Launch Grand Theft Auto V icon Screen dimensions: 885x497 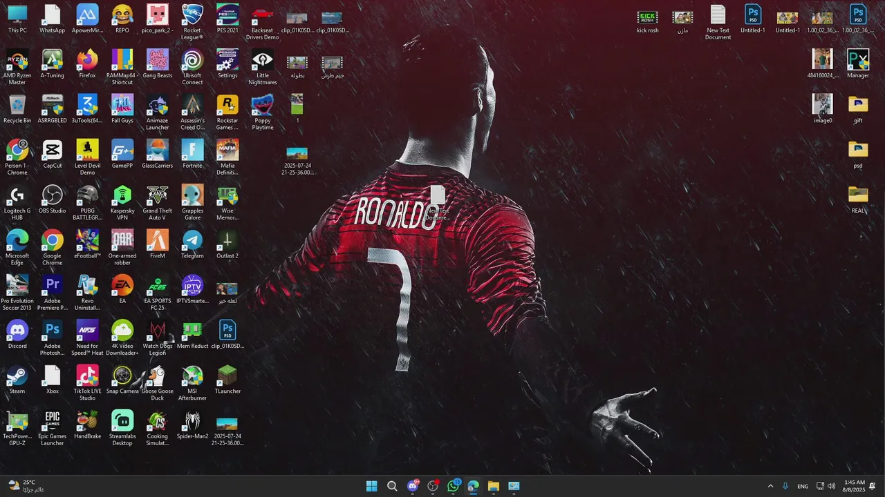(x=158, y=202)
